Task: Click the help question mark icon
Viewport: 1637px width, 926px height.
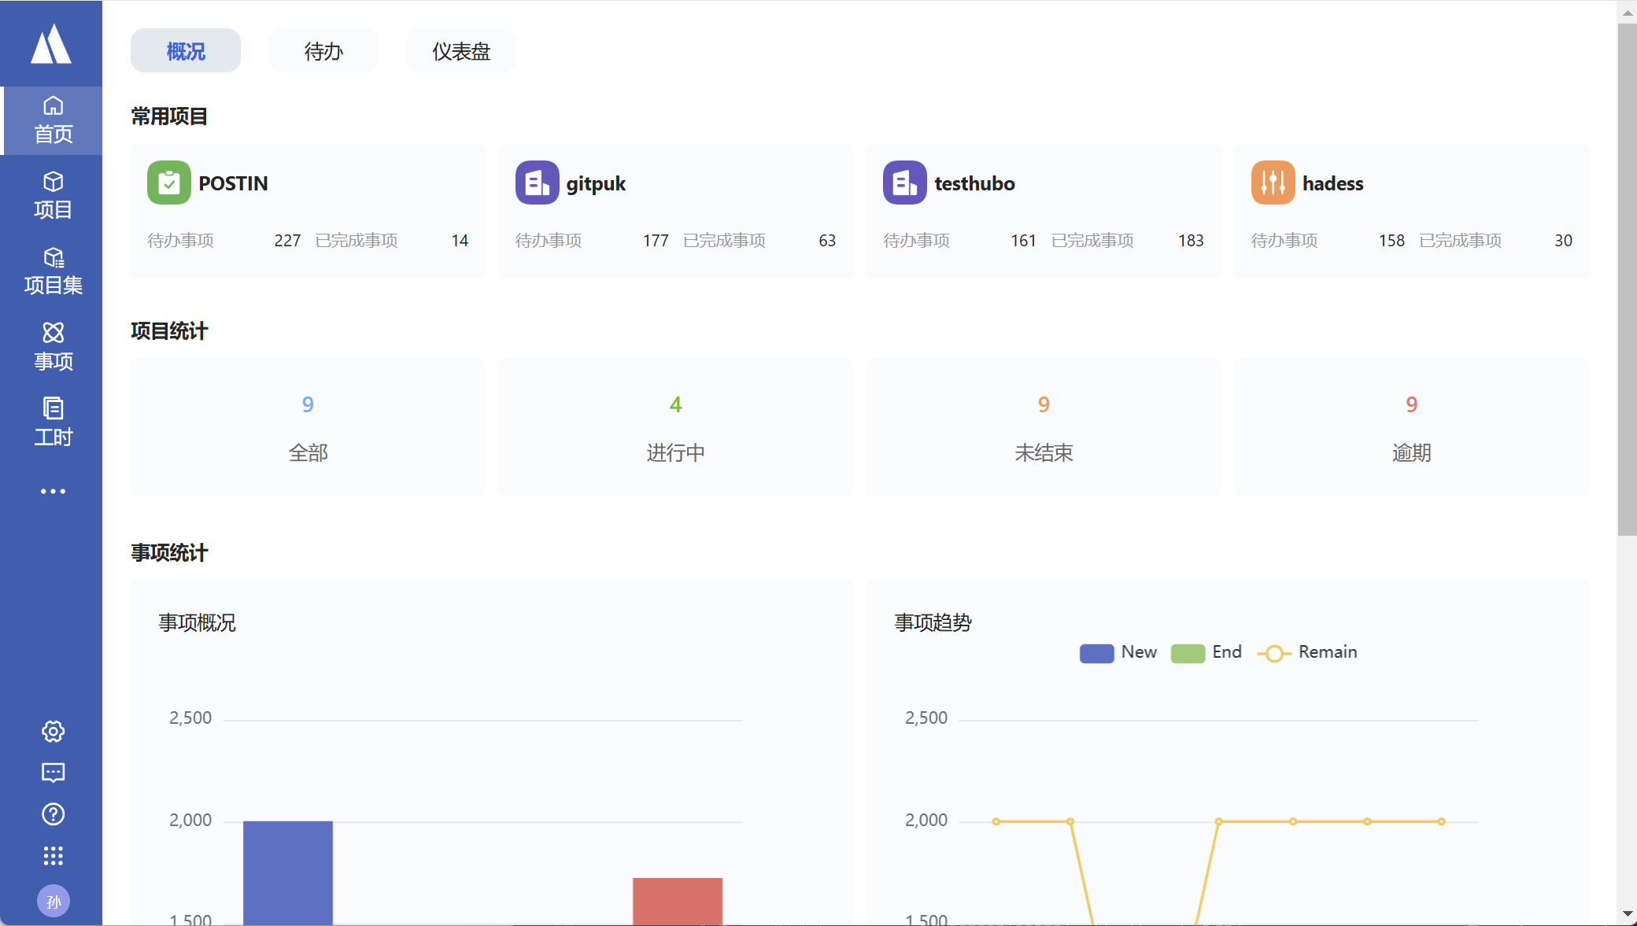Action: (x=53, y=813)
